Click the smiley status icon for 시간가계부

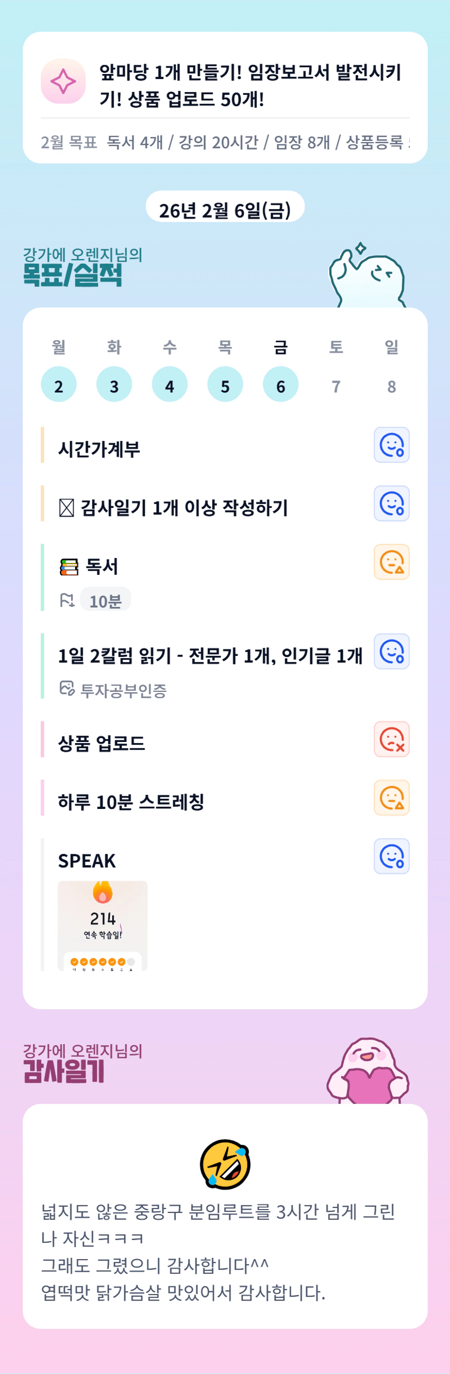click(391, 445)
